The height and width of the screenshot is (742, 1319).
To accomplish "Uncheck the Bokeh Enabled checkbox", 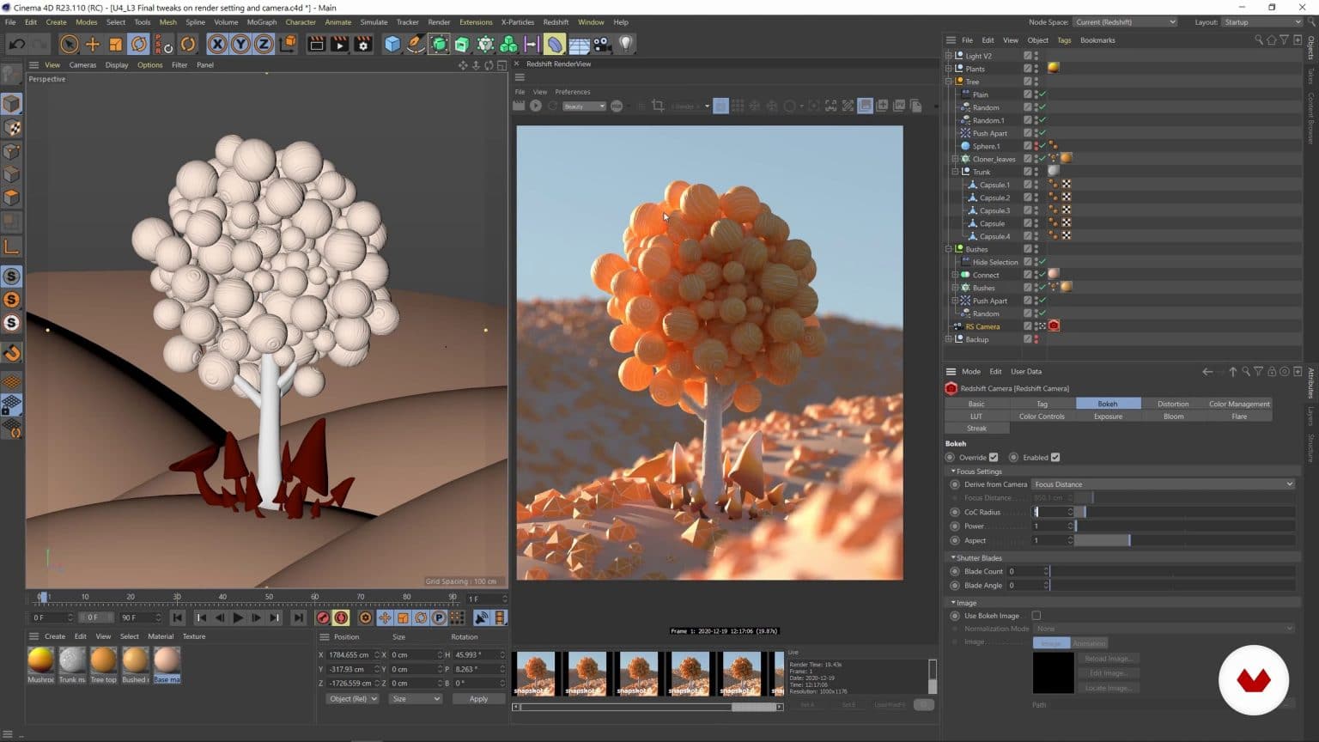I will pyautogui.click(x=1055, y=458).
